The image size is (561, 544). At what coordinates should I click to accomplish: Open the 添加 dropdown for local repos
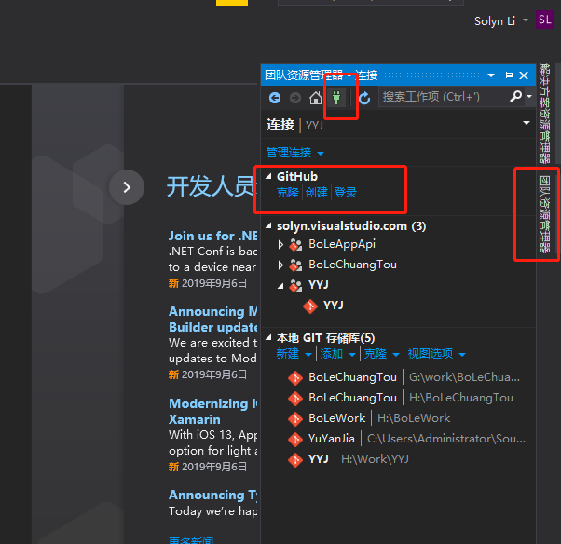337,354
